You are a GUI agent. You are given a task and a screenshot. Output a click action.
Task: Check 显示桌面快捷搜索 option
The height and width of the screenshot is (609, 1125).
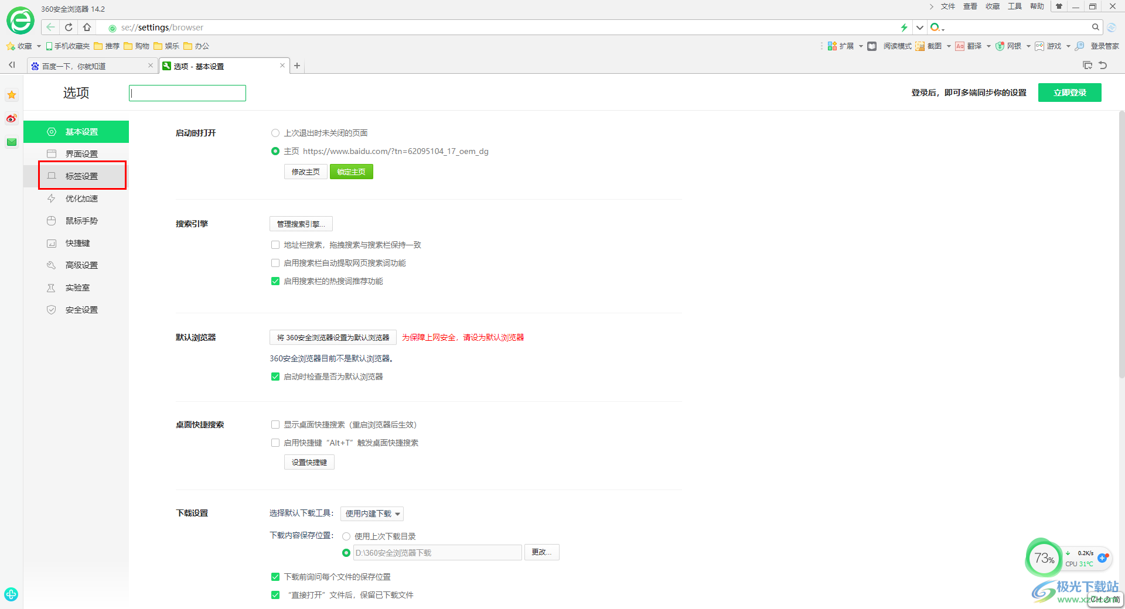(x=275, y=425)
